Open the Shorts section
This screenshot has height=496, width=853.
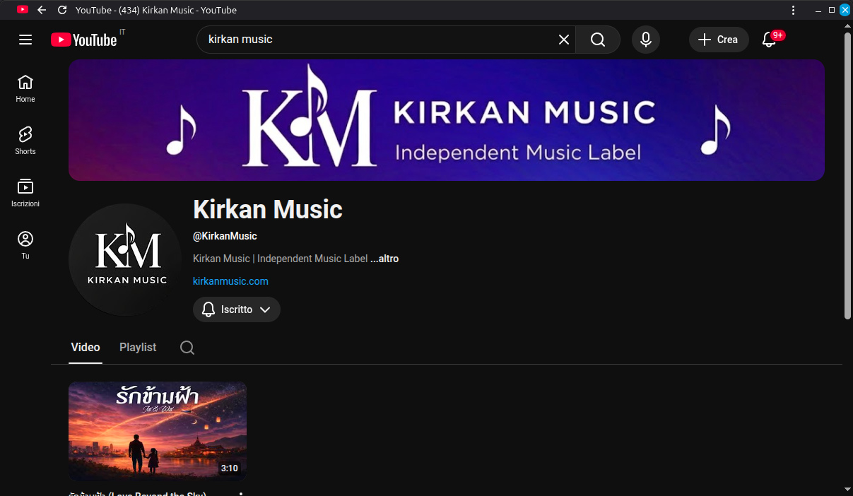point(25,140)
